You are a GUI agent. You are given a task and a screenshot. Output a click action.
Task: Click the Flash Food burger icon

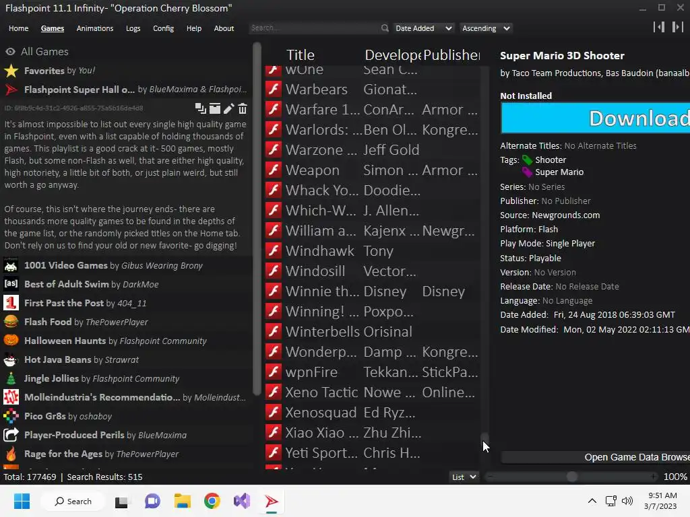point(11,322)
